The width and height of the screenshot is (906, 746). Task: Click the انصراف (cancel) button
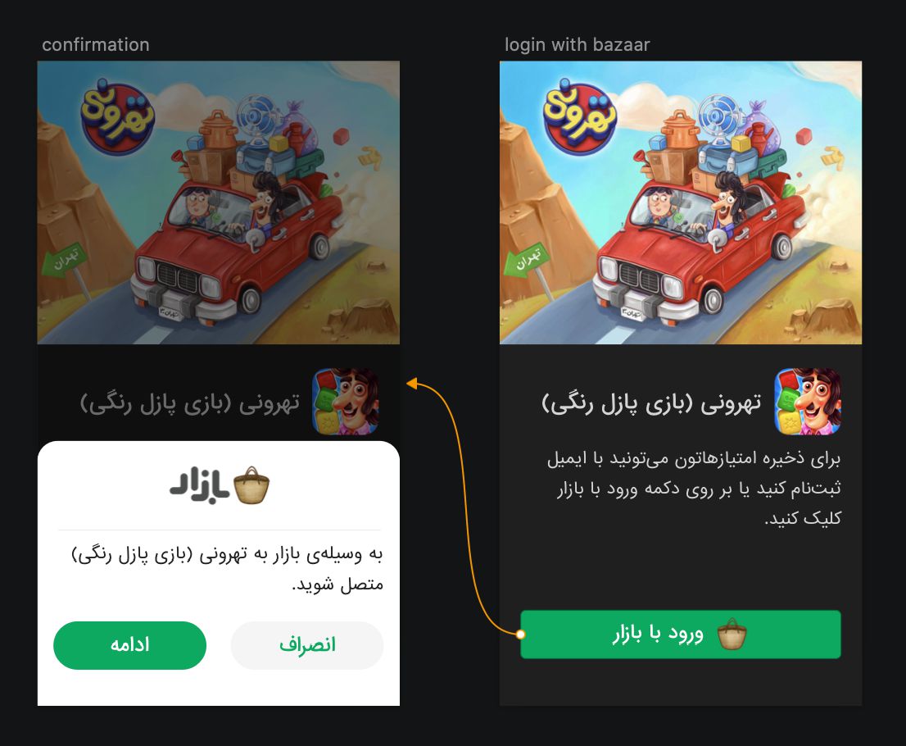pyautogui.click(x=307, y=645)
